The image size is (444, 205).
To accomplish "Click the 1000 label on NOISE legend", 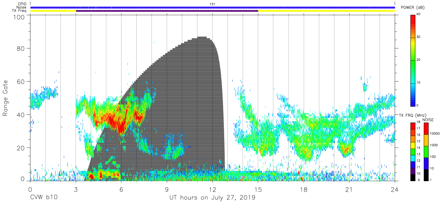I will pos(433,145).
